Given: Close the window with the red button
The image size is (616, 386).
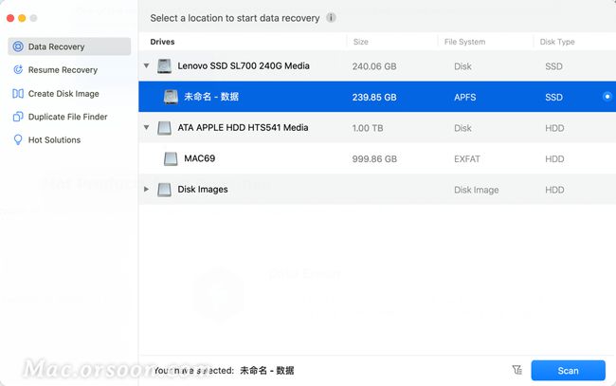Looking at the screenshot, I should tap(10, 18).
